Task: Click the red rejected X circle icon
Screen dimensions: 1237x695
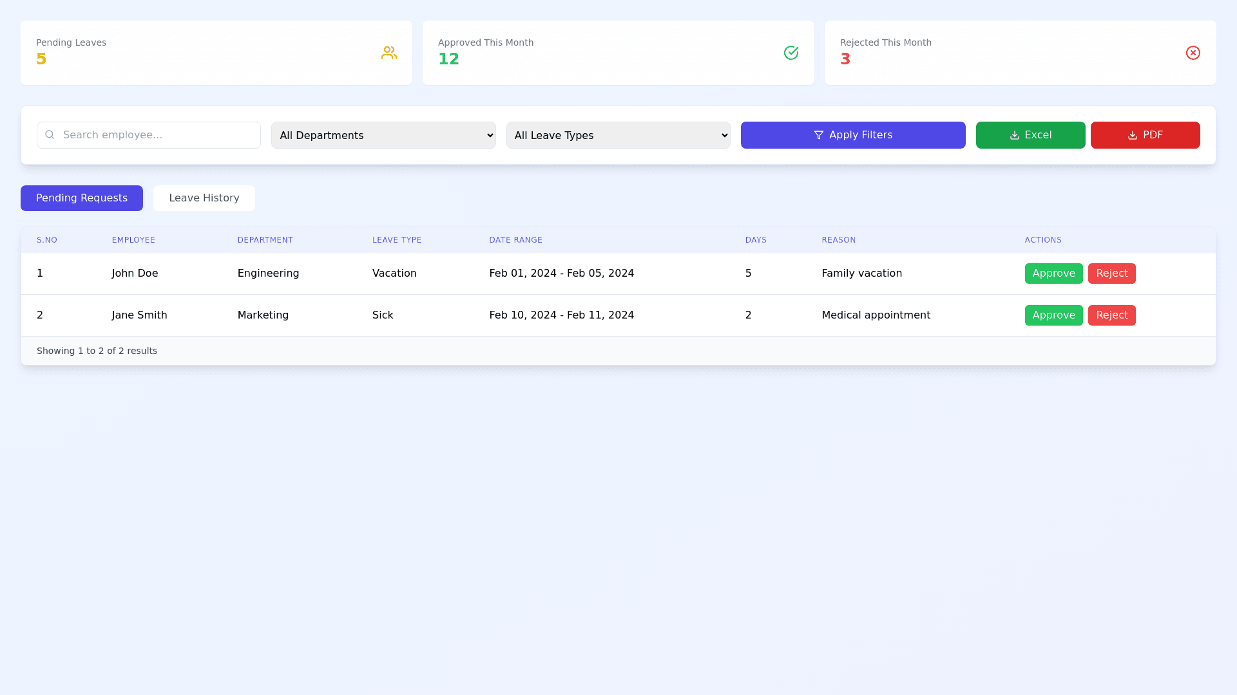Action: [1193, 53]
